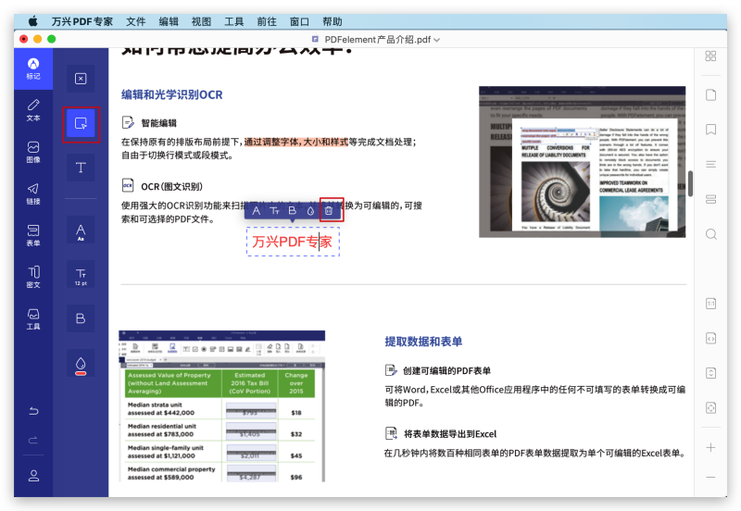Open the 标记 (markup) sidebar tab
The image size is (741, 511).
[33, 69]
